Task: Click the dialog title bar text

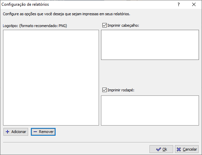Action: [25, 4]
